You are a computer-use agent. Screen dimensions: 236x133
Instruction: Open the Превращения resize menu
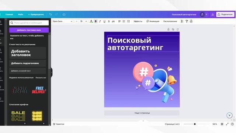(x=36, y=14)
